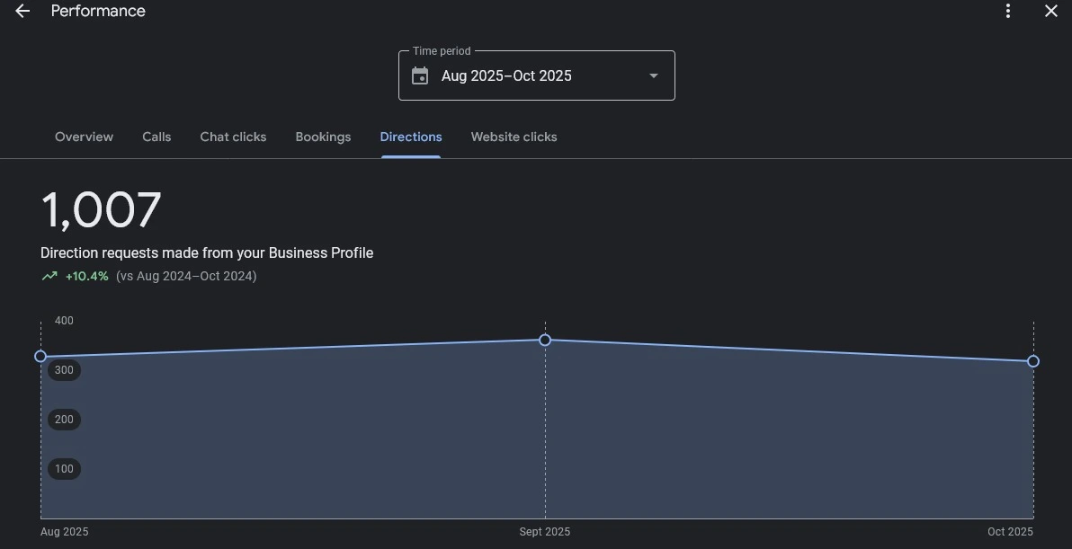
Task: Close the Performance panel
Action: click(x=1050, y=11)
